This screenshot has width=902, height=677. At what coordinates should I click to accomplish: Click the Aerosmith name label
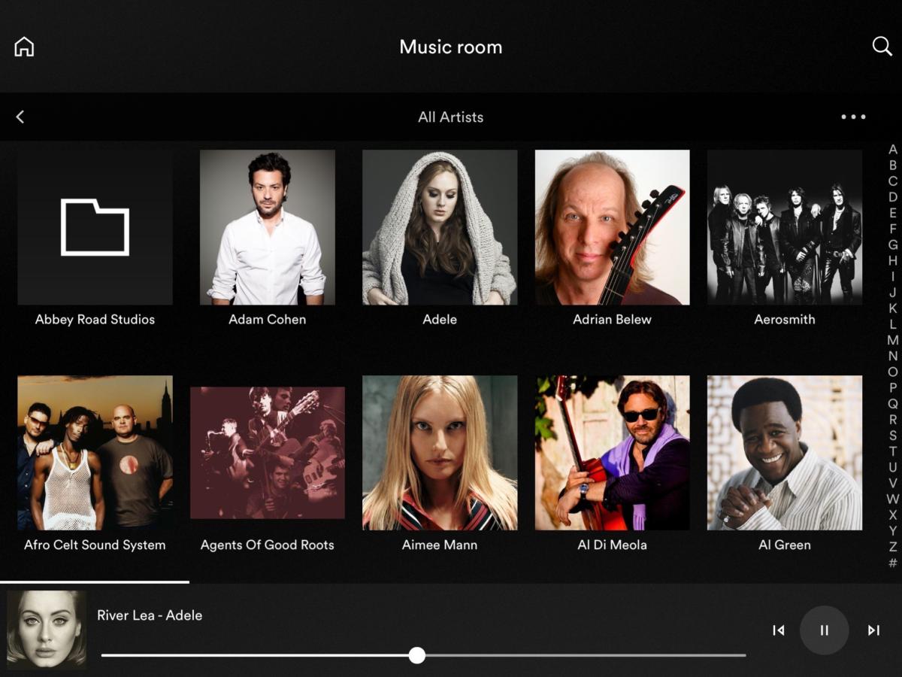(785, 320)
